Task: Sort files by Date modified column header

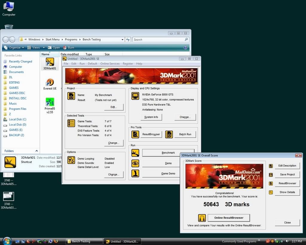Action: click(x=72, y=54)
